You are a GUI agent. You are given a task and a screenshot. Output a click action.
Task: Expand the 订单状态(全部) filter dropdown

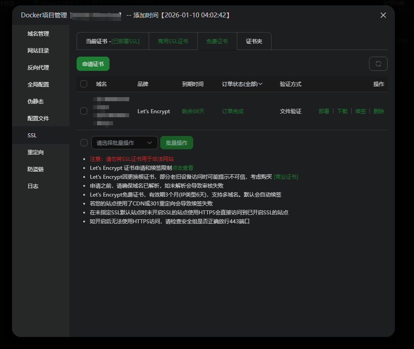tap(242, 84)
